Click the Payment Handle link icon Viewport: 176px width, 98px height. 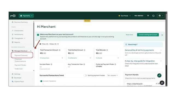pyautogui.click(x=159, y=76)
